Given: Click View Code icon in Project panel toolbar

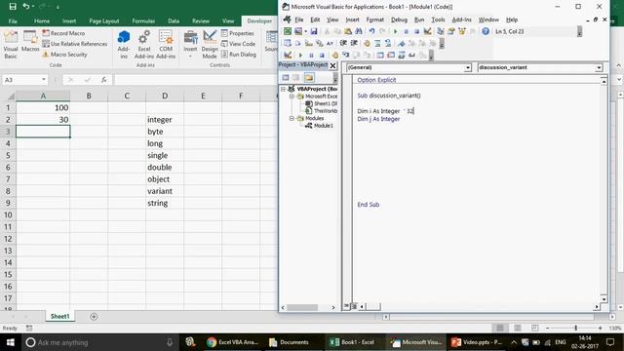Looking at the screenshot, I should (x=286, y=78).
